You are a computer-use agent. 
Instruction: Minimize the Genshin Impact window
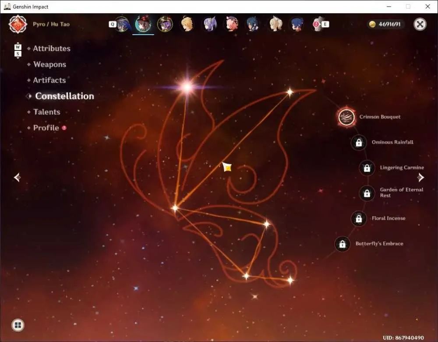389,7
